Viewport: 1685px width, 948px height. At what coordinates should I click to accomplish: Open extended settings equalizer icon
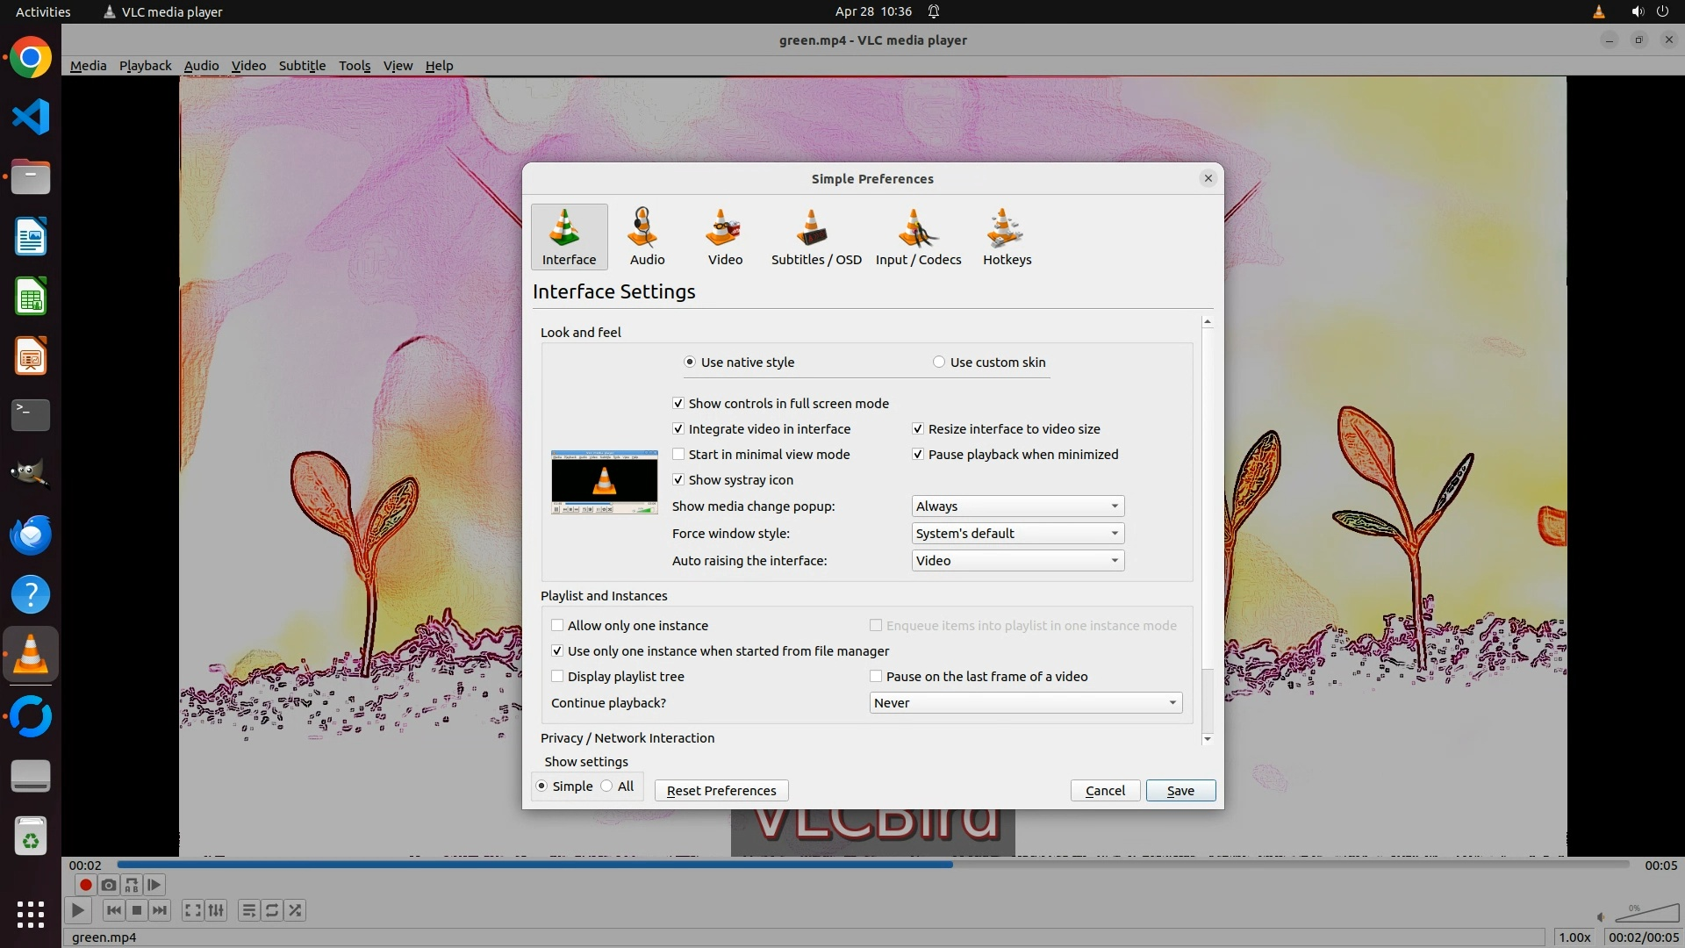[x=216, y=910]
